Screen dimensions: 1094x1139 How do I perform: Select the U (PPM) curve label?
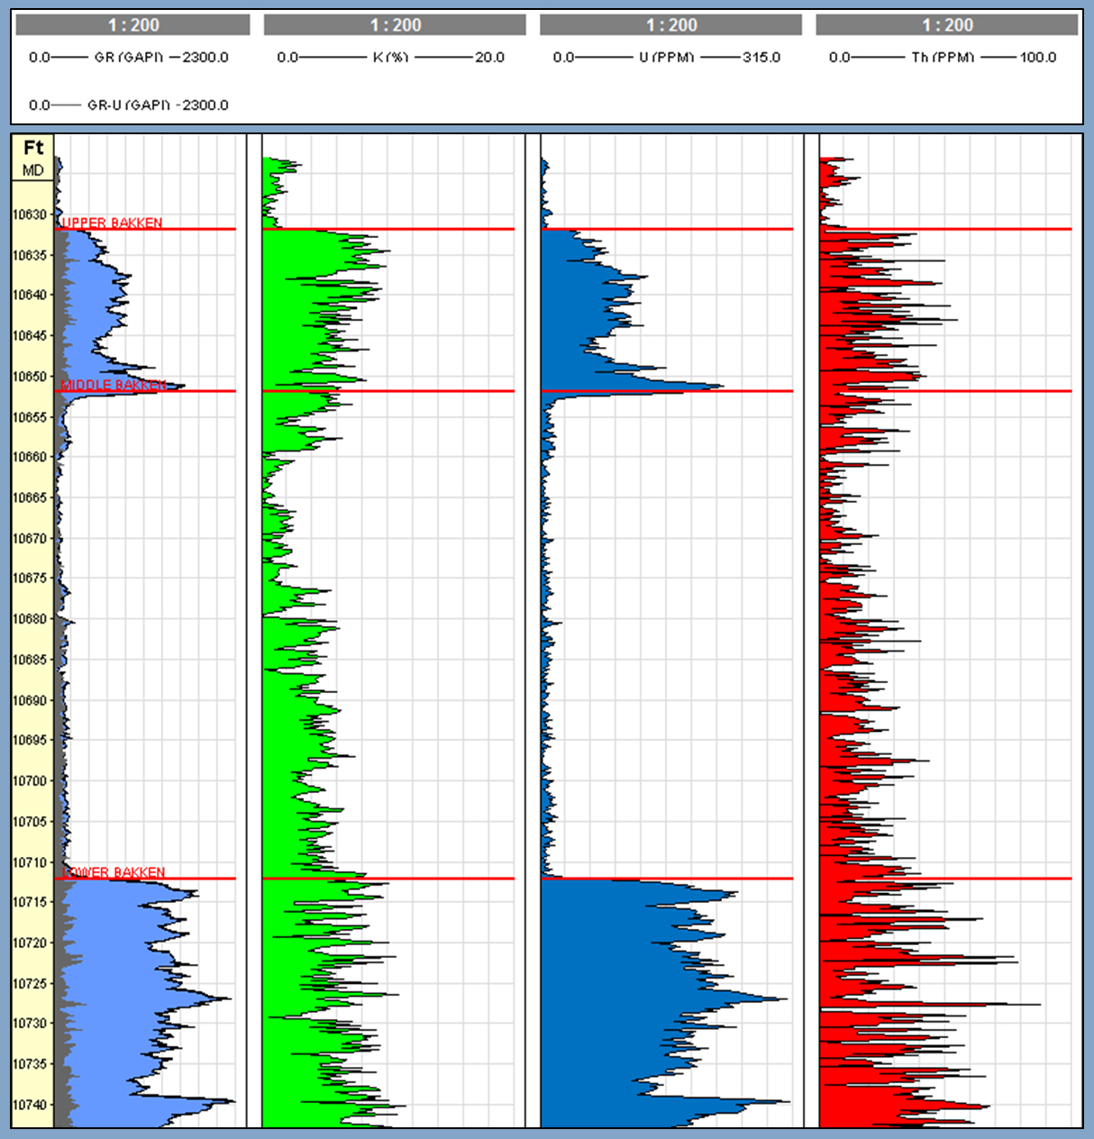[x=667, y=58]
